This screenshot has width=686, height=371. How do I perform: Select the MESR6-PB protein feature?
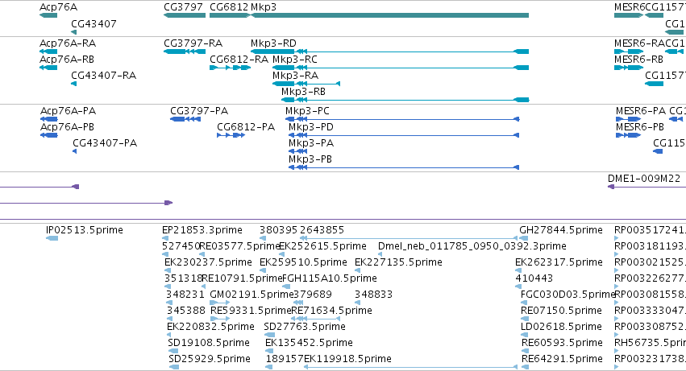(x=628, y=135)
